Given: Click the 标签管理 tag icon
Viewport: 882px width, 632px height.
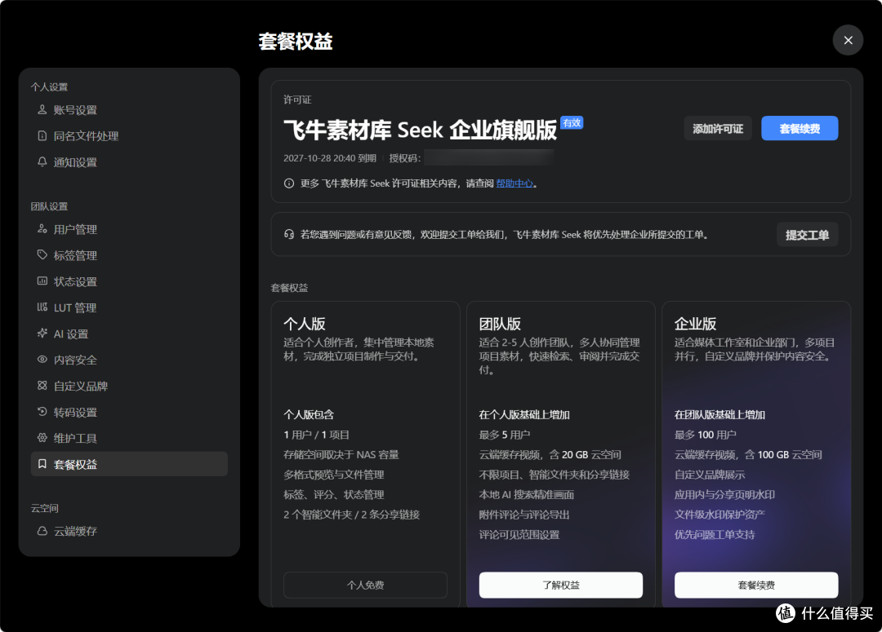Looking at the screenshot, I should tap(42, 254).
